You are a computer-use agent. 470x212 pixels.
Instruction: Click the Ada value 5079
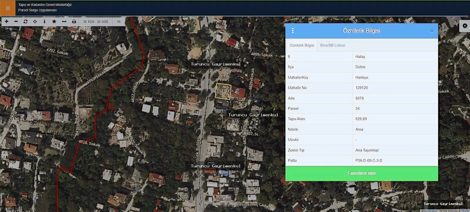pyautogui.click(x=360, y=98)
